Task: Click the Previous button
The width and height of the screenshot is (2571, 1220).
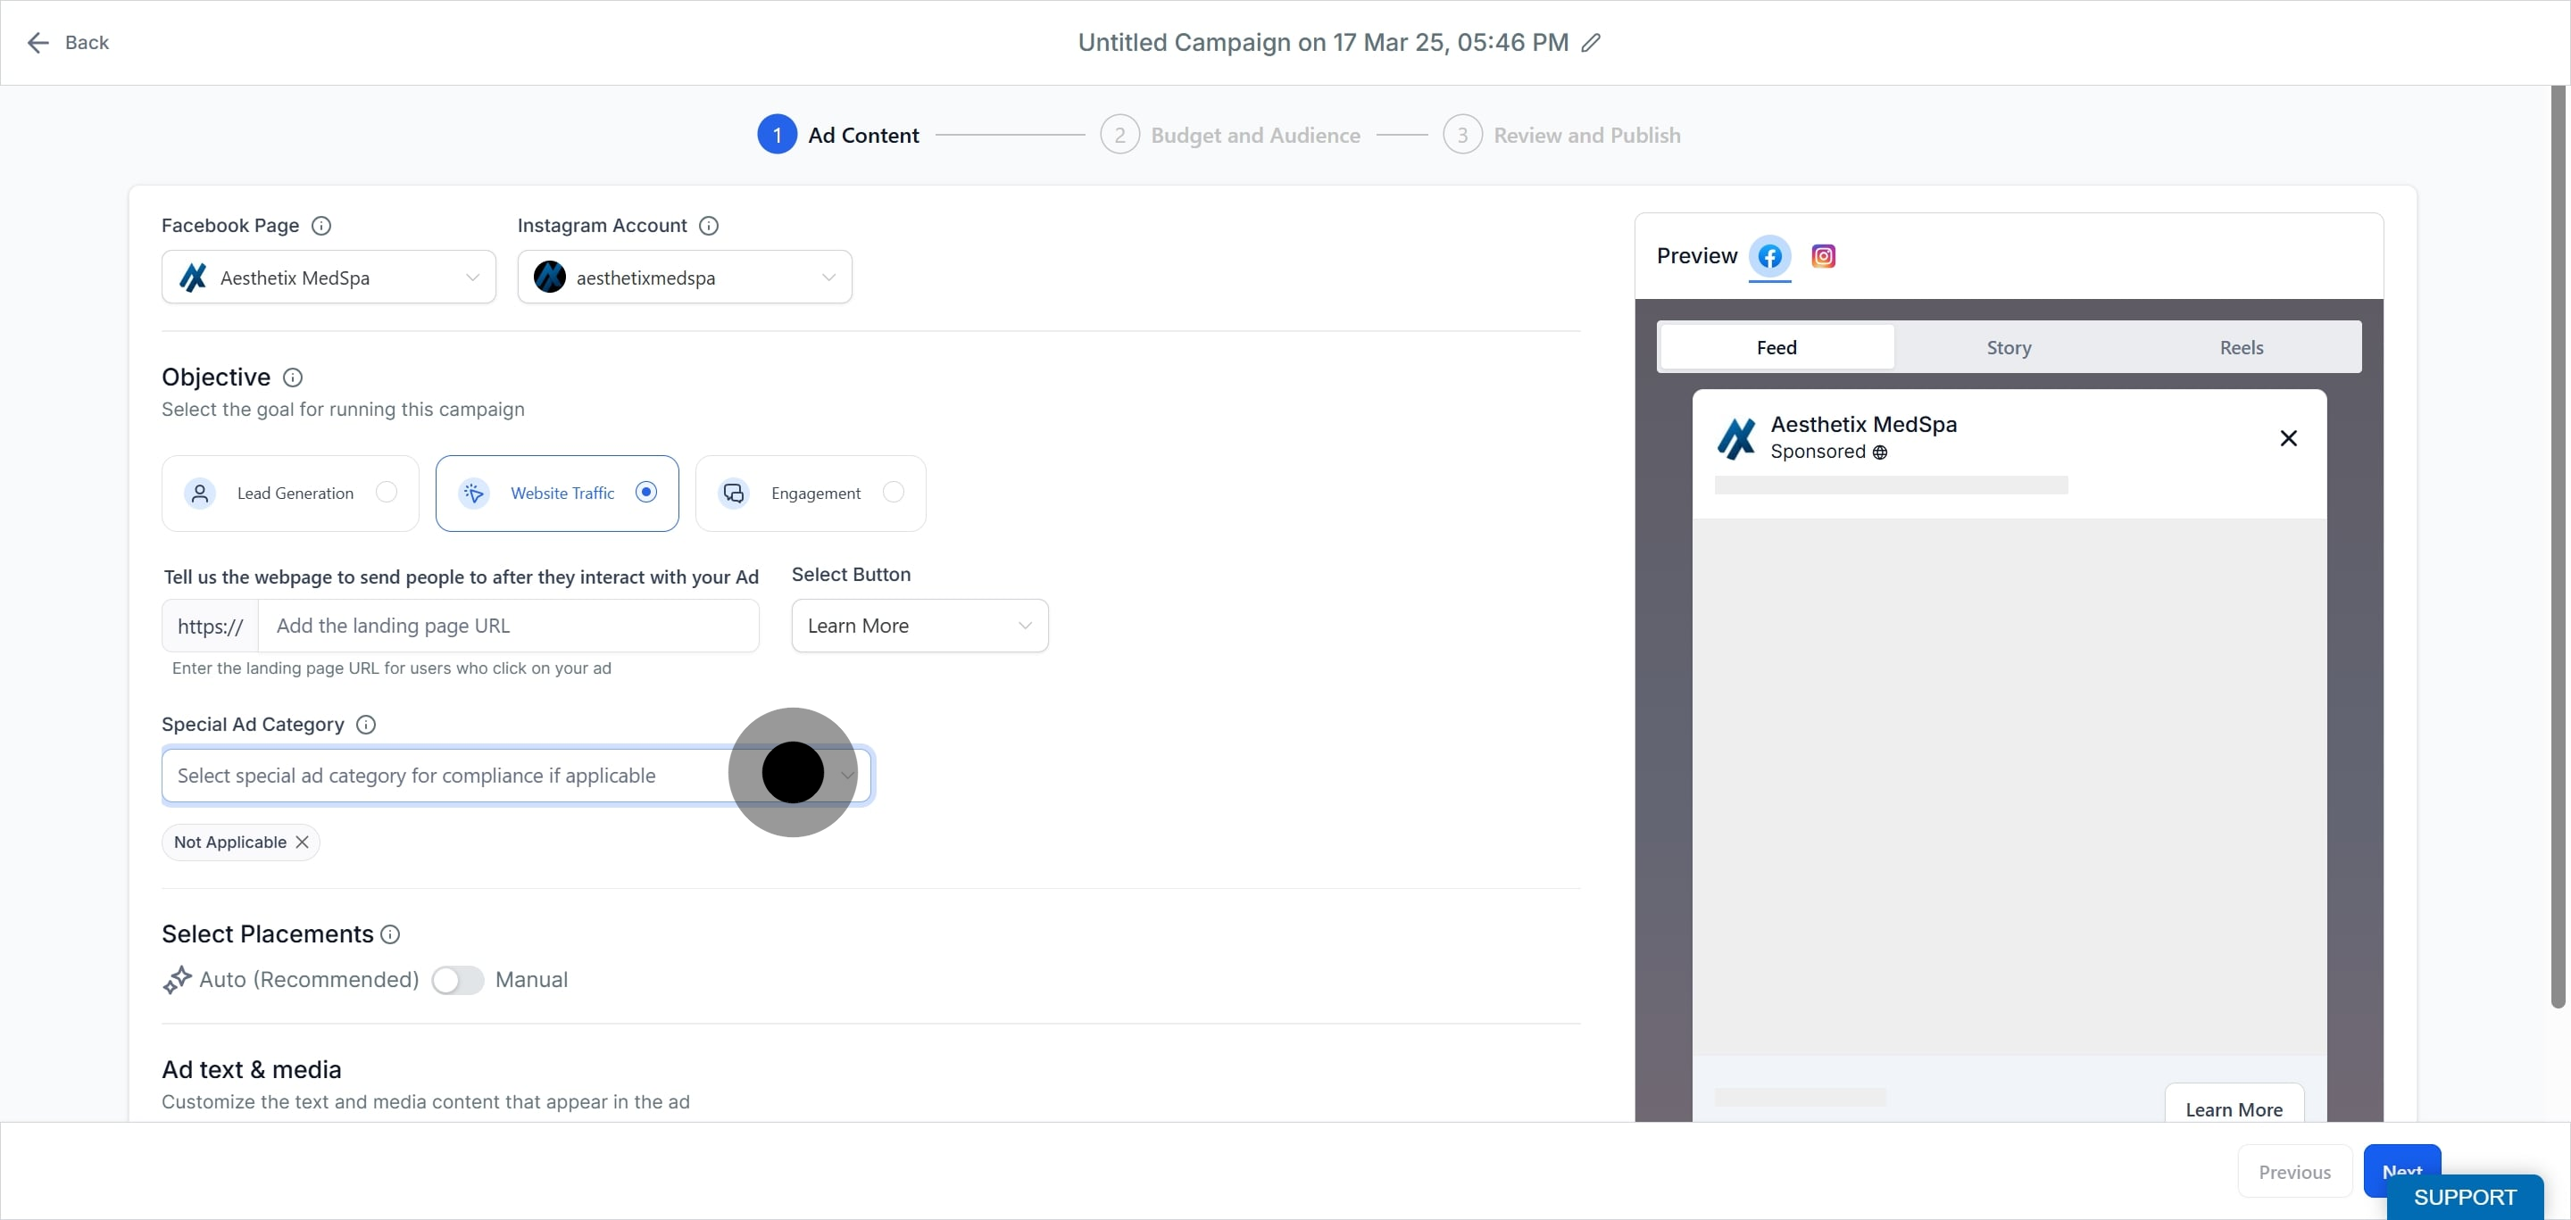Action: click(2294, 1171)
